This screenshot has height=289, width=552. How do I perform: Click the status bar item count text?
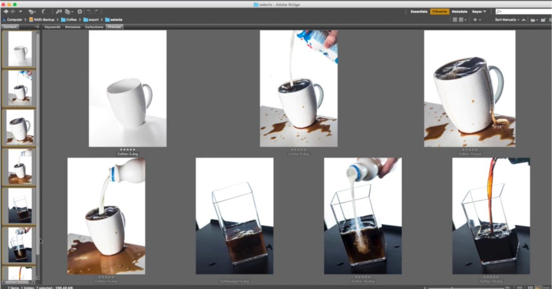tap(40, 288)
